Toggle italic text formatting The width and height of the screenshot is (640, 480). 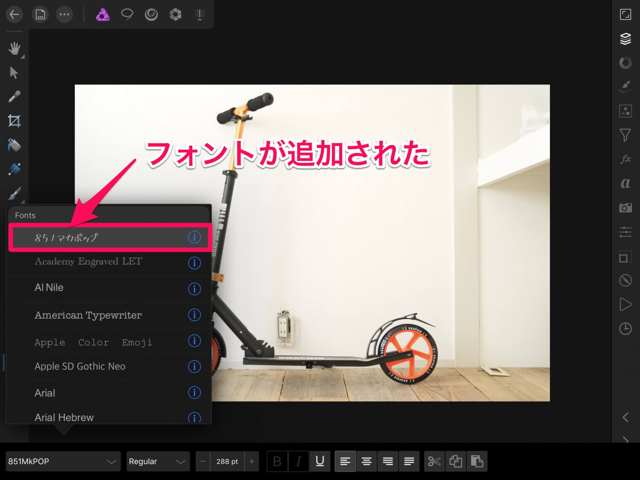(x=299, y=461)
